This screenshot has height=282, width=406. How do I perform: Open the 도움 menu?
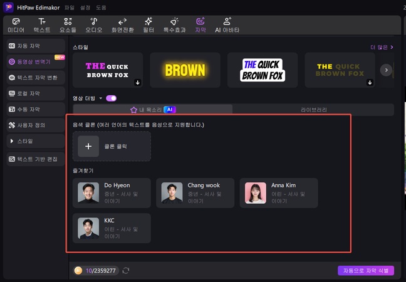tap(101, 8)
